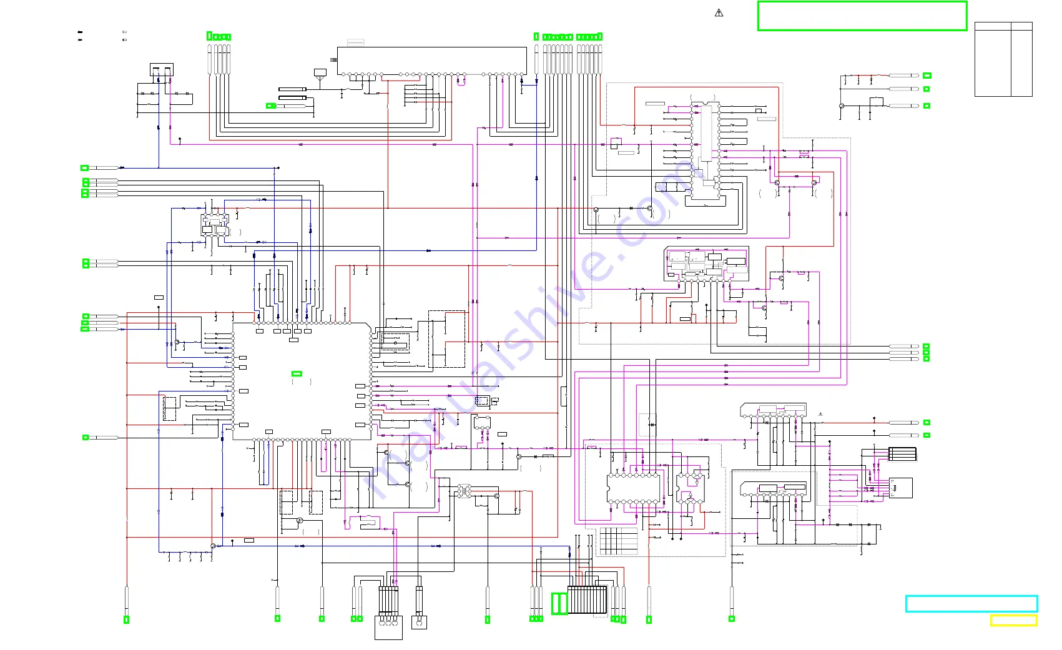
Task: Click the cyan-outlined box at bottom right
Action: click(971, 603)
